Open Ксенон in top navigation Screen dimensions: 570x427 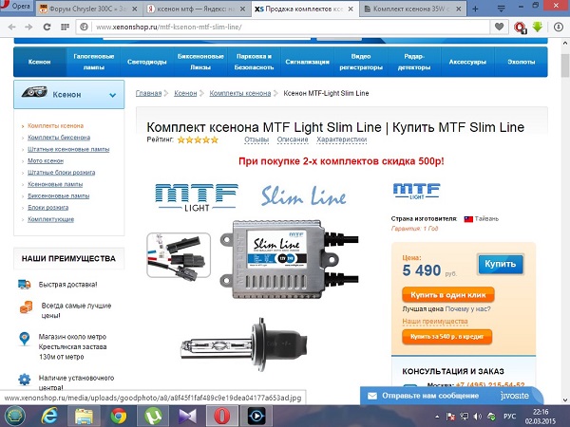point(40,62)
